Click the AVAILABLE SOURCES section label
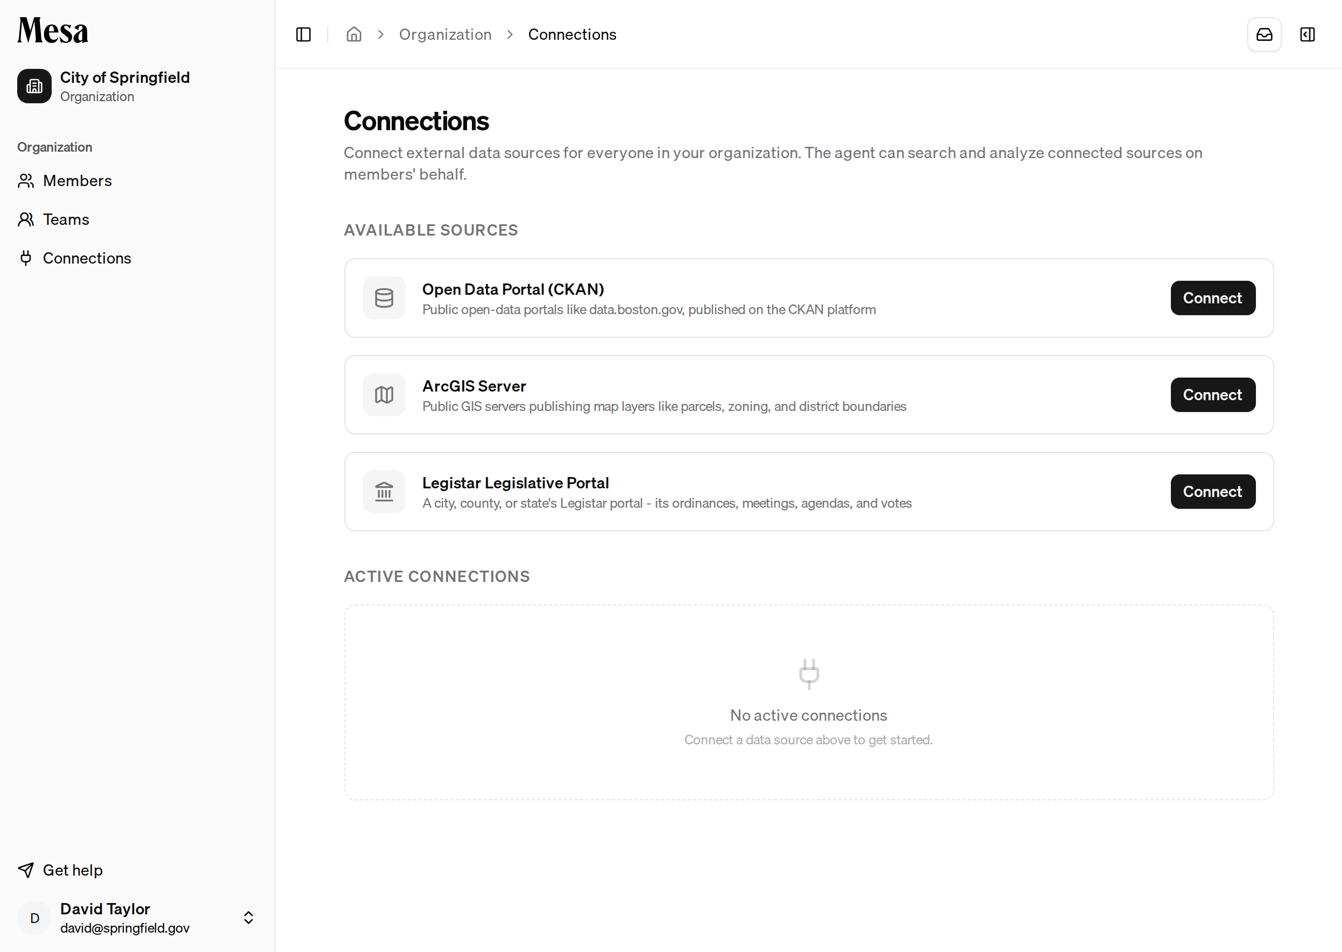This screenshot has width=1342, height=952. pos(431,230)
